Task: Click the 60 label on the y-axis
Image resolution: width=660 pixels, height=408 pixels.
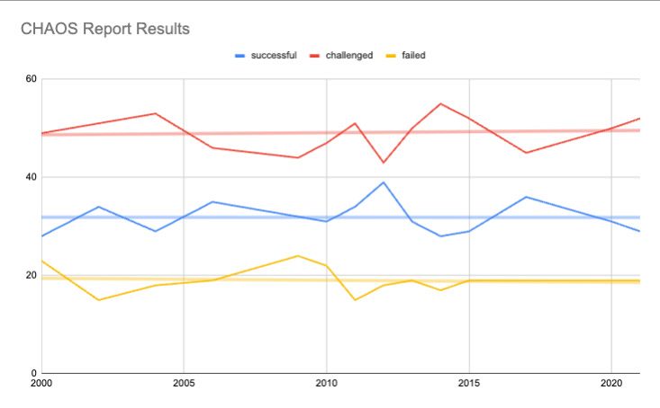Action: pos(31,79)
